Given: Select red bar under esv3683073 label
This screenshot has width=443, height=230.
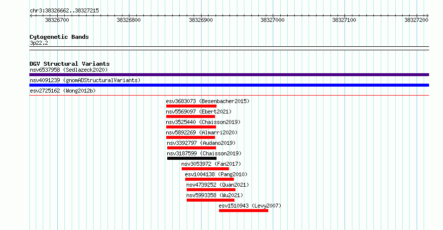Looking at the screenshot, I should point(191,106).
